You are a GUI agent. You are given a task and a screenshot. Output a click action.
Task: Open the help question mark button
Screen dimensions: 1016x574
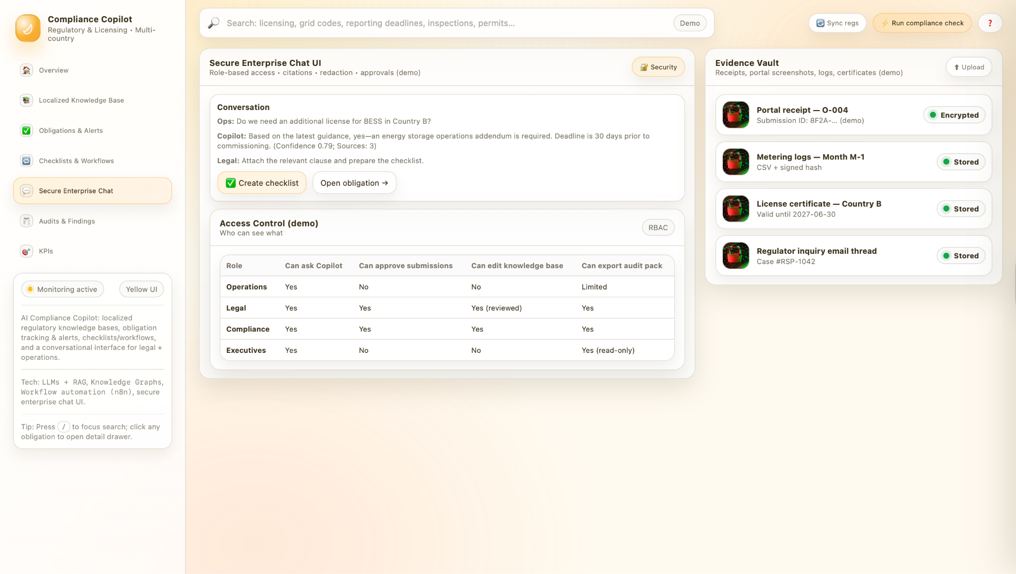(x=990, y=23)
